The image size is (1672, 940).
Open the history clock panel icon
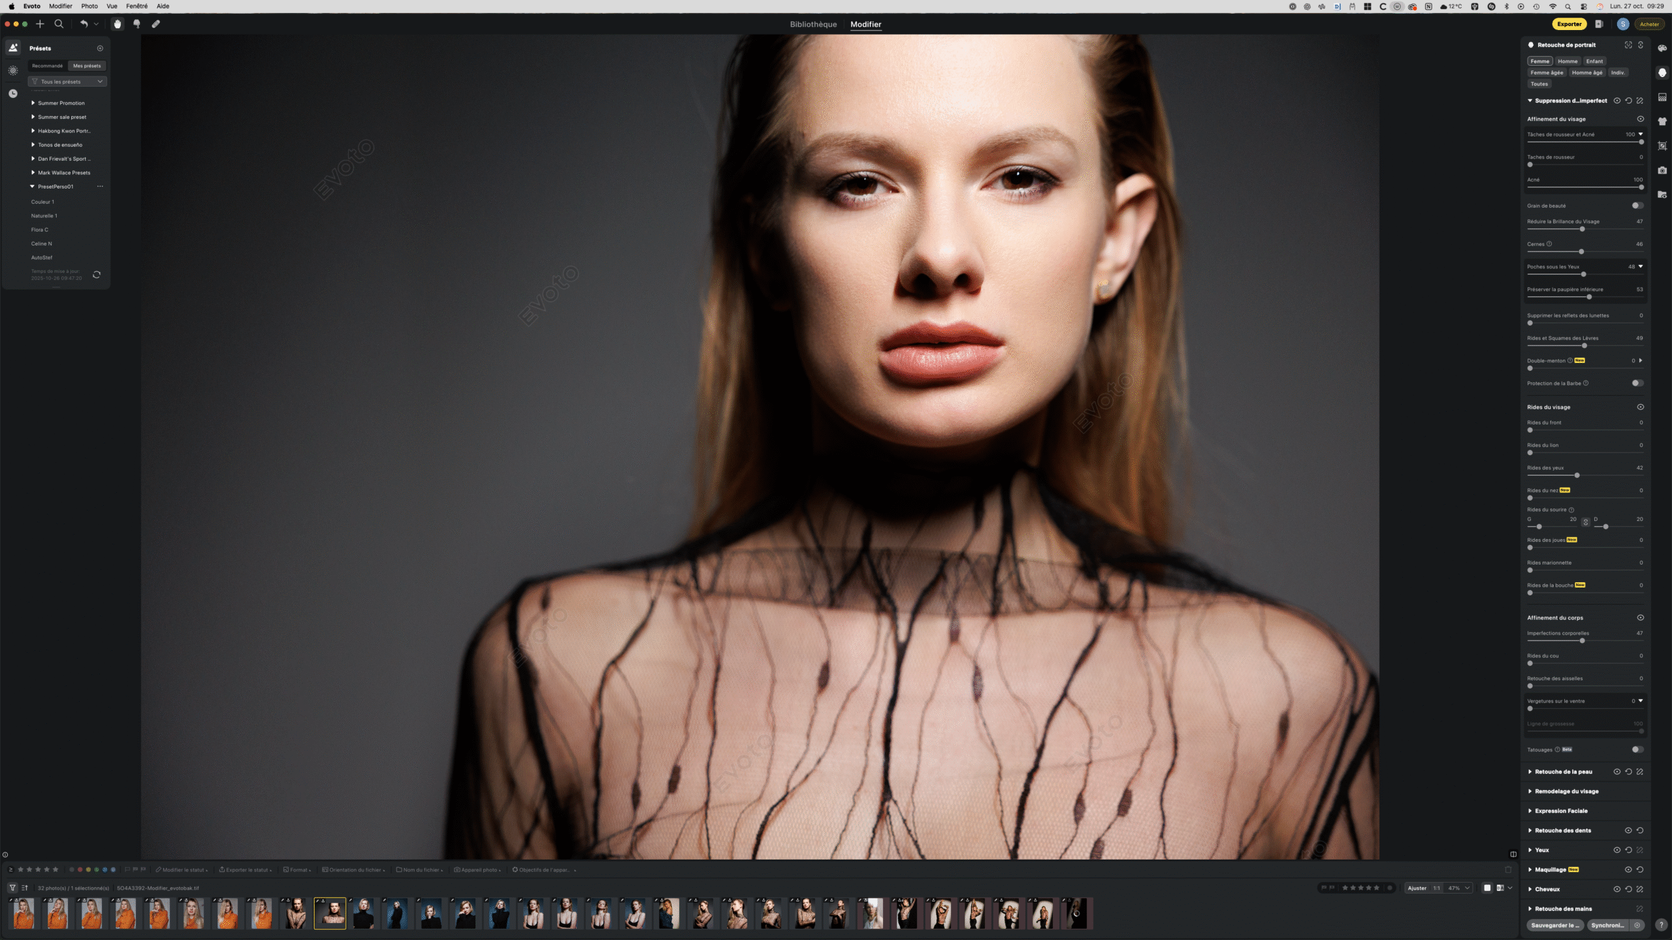click(x=13, y=93)
